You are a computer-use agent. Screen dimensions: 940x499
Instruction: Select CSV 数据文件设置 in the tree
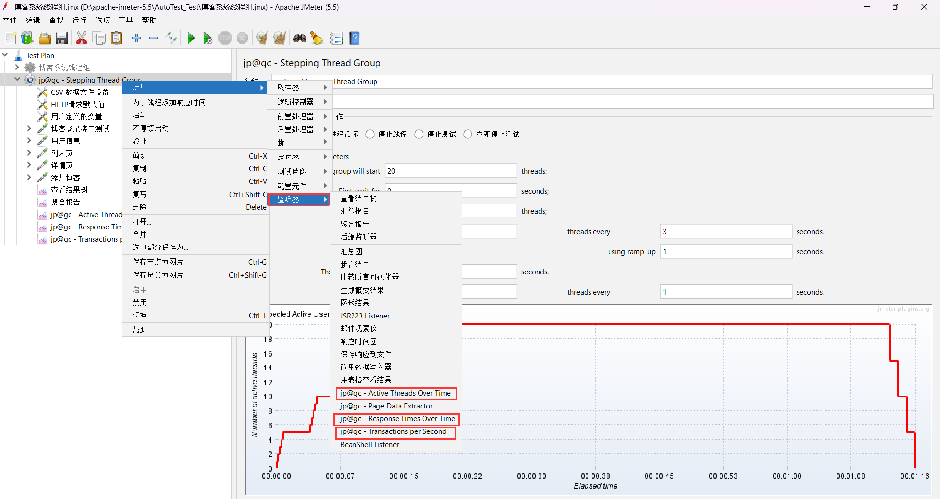(80, 92)
